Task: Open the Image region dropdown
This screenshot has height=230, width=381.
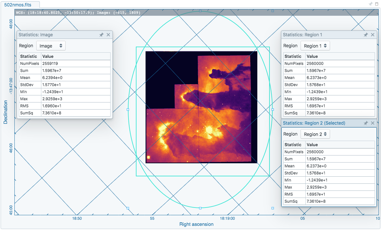Action: pos(51,46)
